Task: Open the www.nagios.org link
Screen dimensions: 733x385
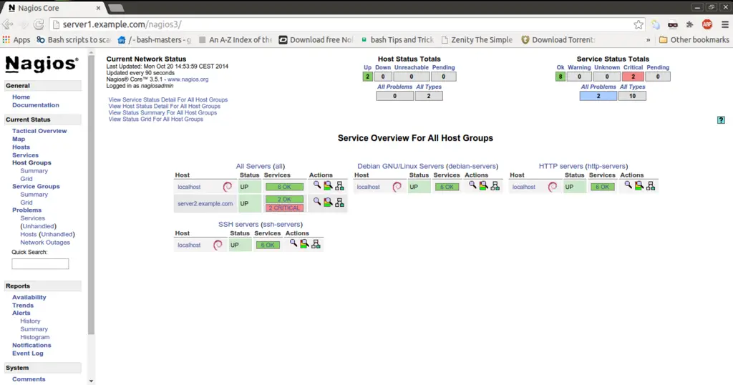Action: click(188, 79)
